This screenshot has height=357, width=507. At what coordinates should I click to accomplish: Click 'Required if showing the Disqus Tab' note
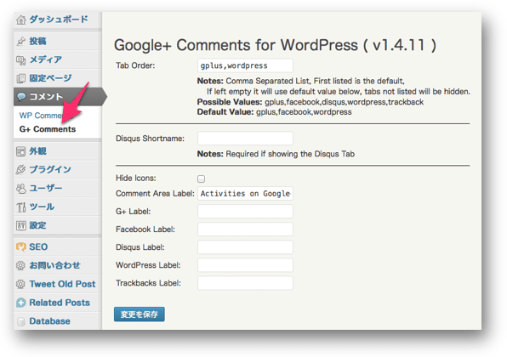pyautogui.click(x=290, y=154)
